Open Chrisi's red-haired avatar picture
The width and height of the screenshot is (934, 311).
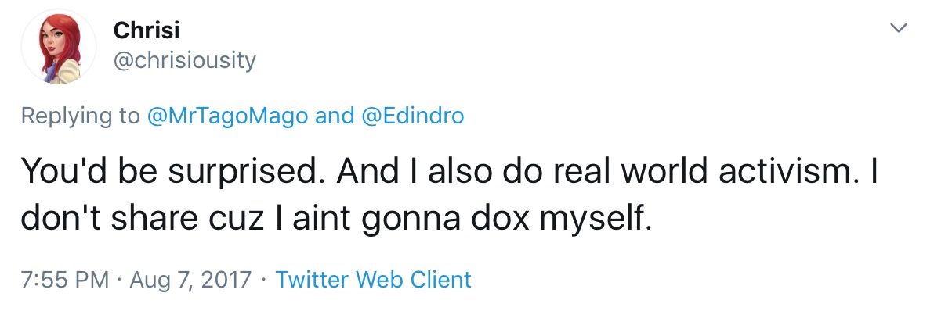(x=58, y=46)
